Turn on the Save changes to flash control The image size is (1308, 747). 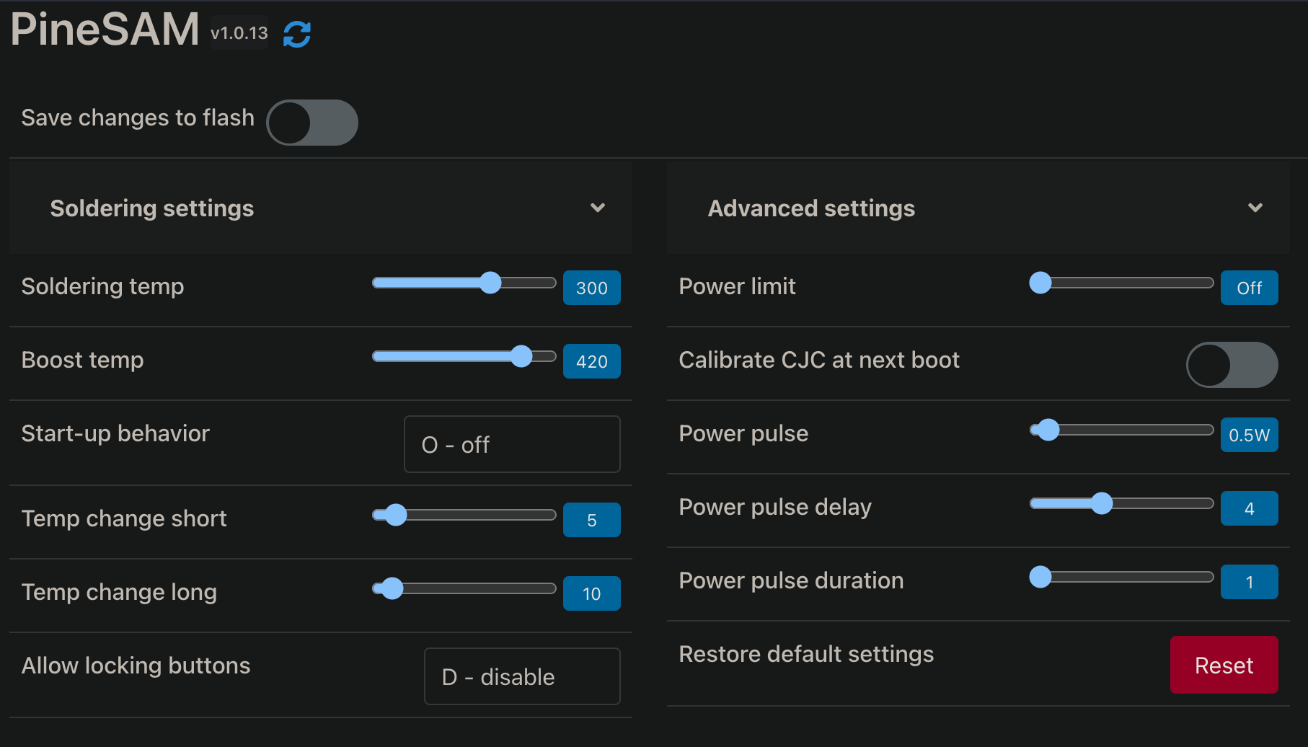pos(312,123)
